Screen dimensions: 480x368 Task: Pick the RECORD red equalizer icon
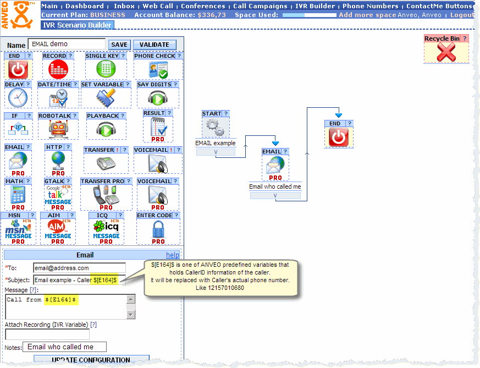tap(58, 69)
